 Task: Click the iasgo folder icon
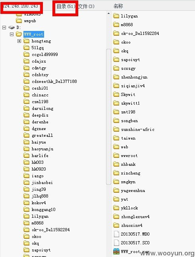click(x=27, y=176)
